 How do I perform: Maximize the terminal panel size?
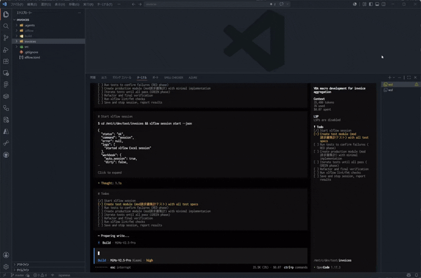pyautogui.click(x=409, y=77)
